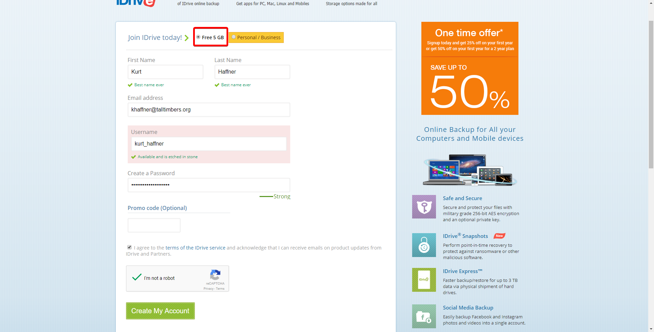The width and height of the screenshot is (654, 332).
Task: Select the Personal / Business radio option
Action: coord(234,37)
